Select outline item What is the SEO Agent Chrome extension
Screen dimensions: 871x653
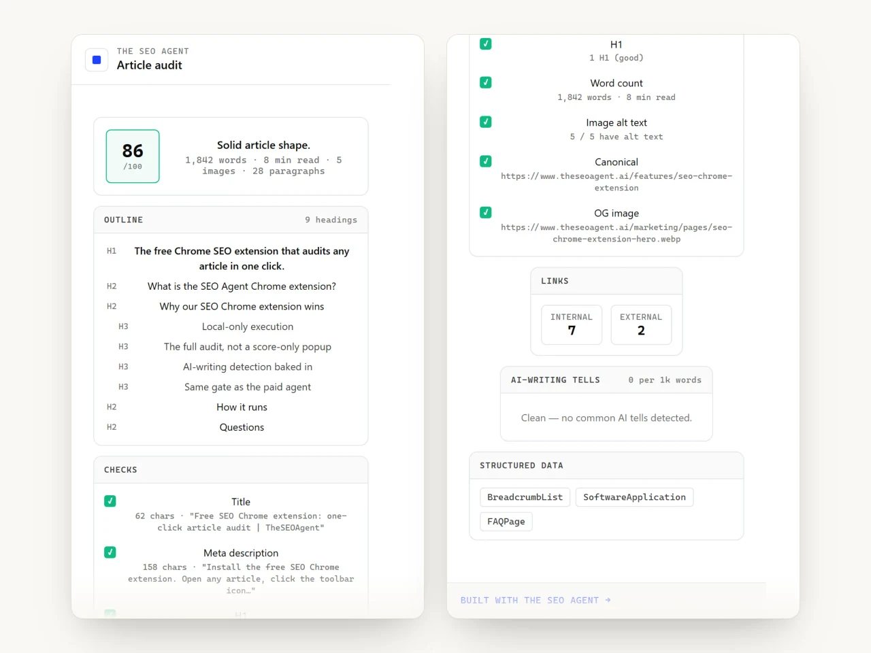[242, 286]
